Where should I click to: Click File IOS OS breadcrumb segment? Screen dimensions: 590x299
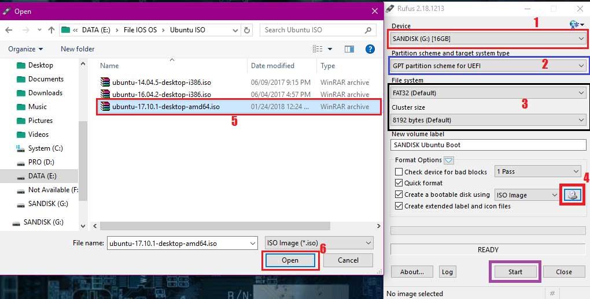point(141,30)
